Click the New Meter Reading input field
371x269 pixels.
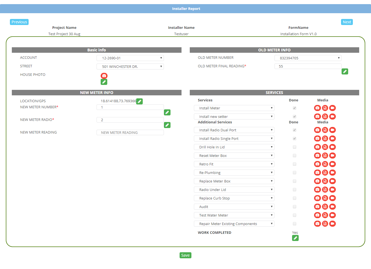coord(130,132)
